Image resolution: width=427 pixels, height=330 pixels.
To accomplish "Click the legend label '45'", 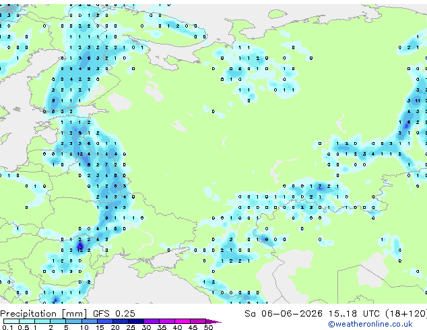I will pos(193,327).
